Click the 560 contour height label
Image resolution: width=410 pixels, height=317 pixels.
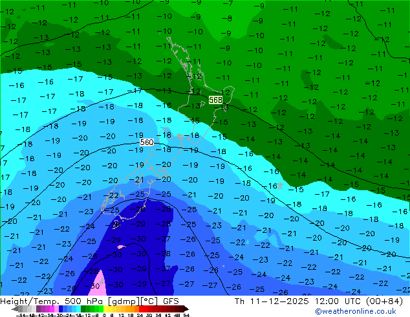click(147, 142)
